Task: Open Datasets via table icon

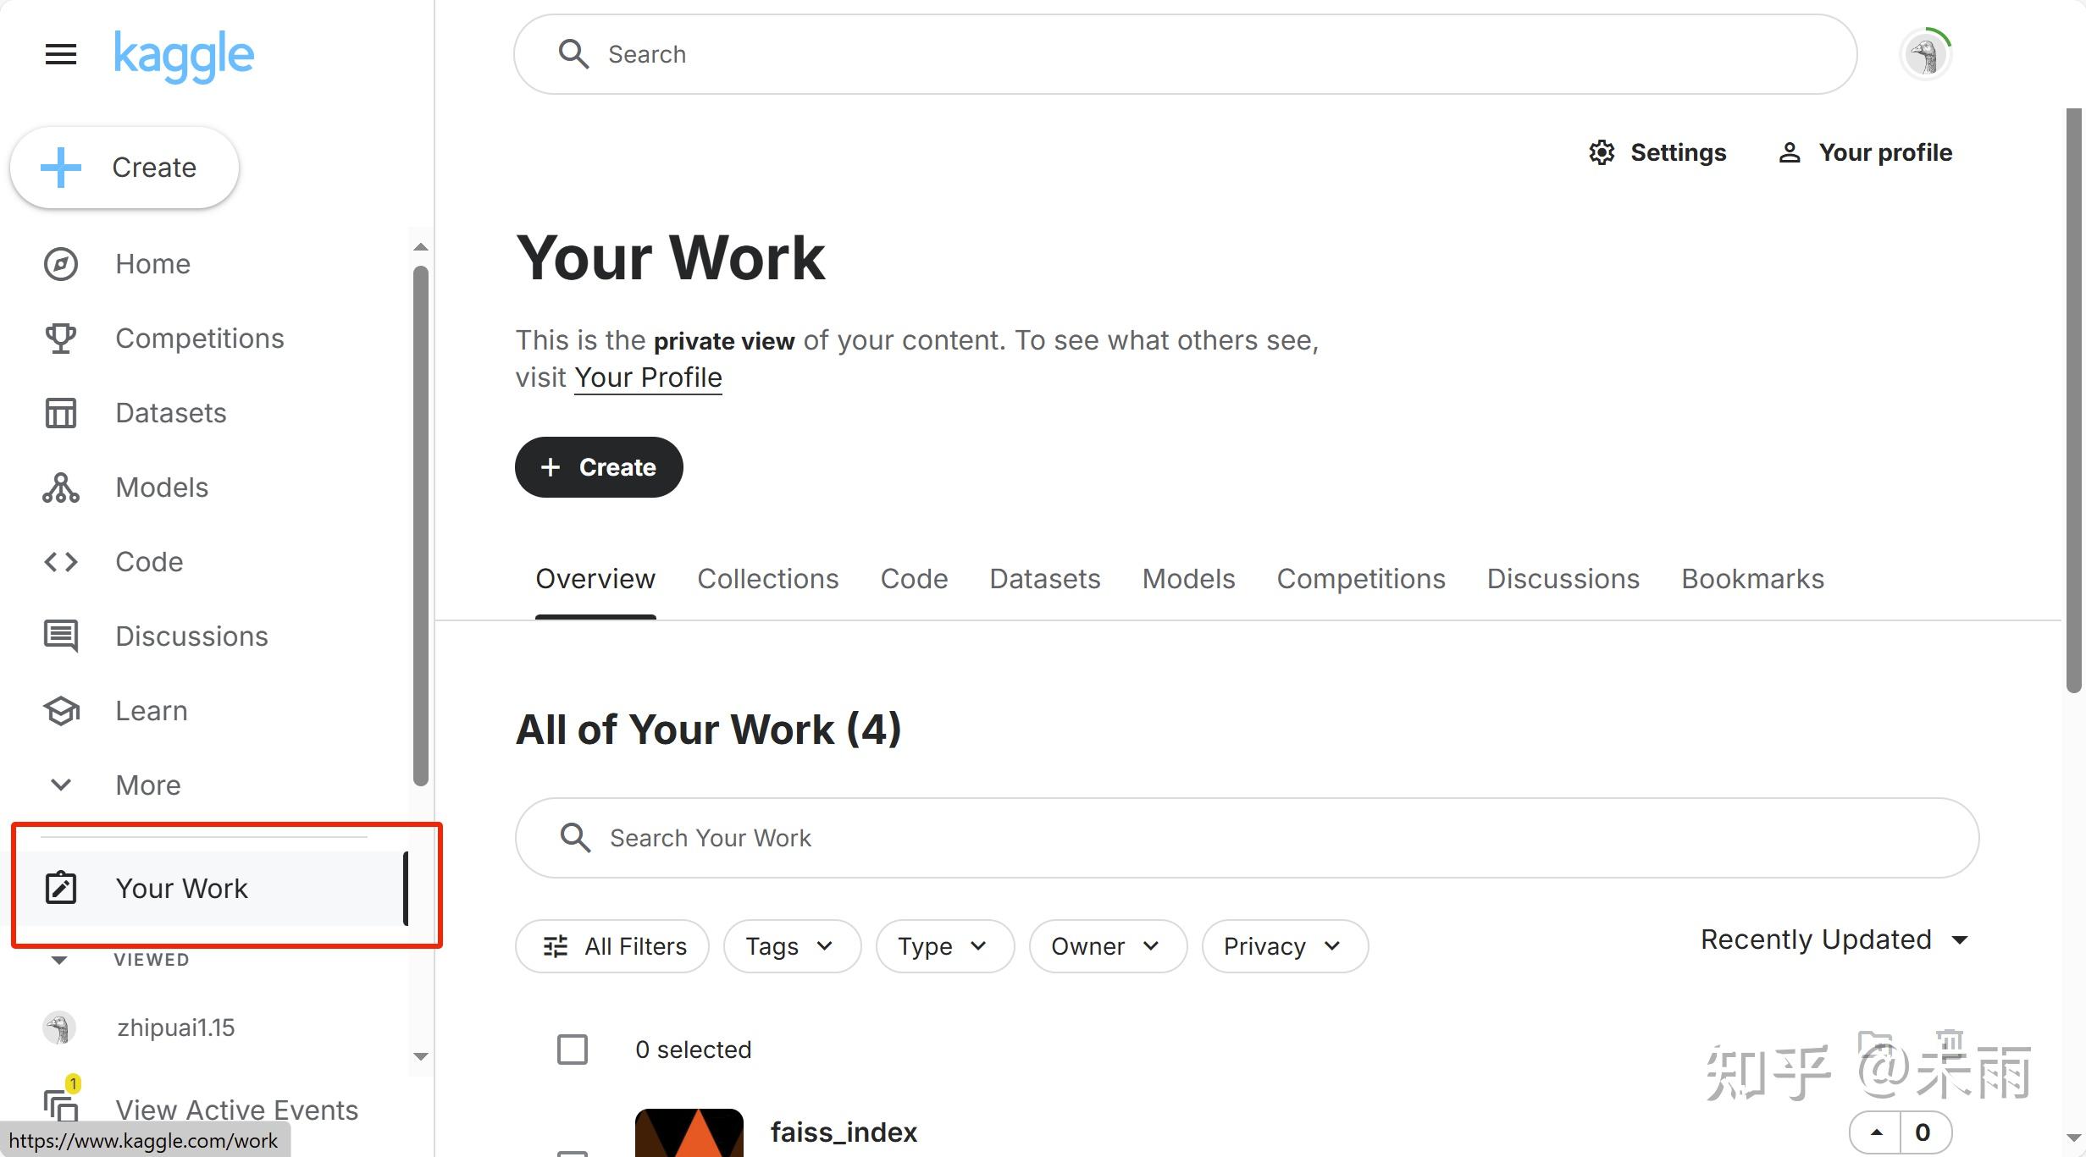Action: click(60, 413)
